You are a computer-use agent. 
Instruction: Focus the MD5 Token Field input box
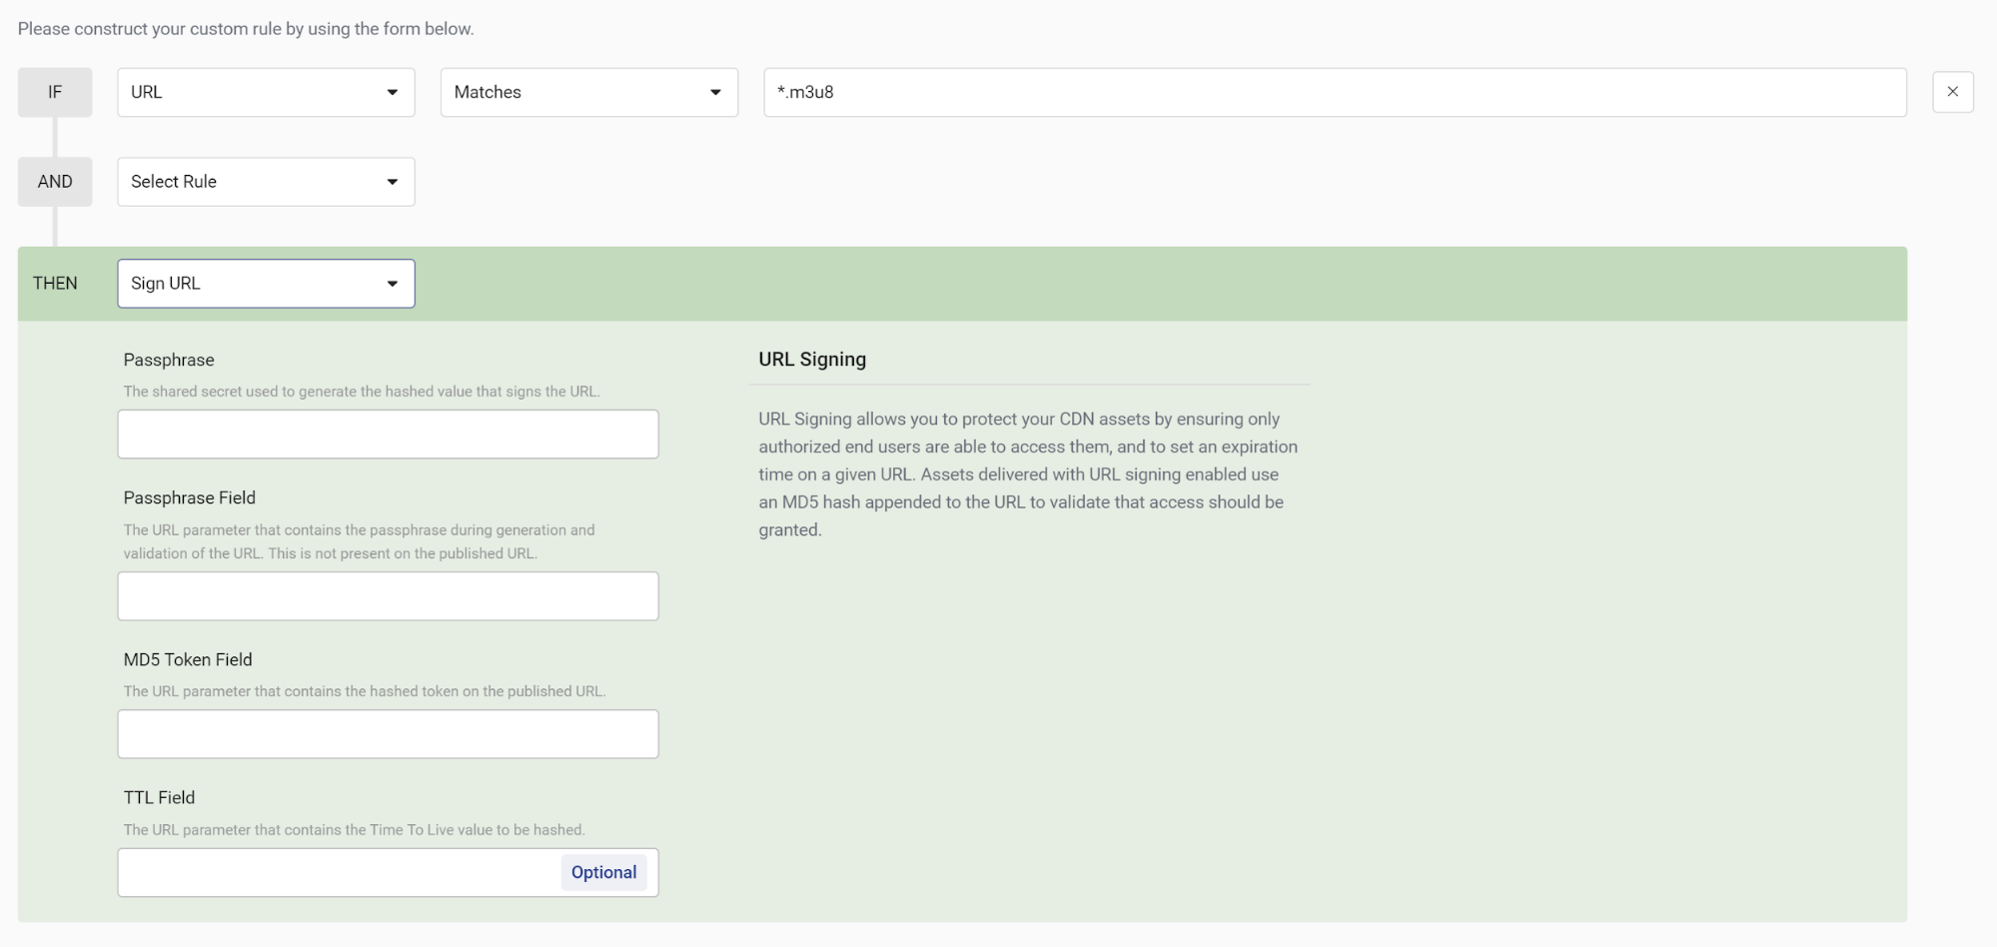[x=388, y=734]
